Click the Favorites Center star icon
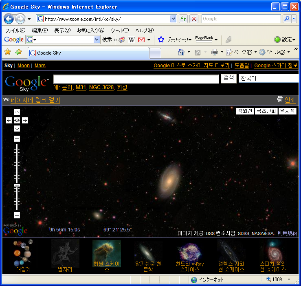The image size is (301, 286). point(7,52)
